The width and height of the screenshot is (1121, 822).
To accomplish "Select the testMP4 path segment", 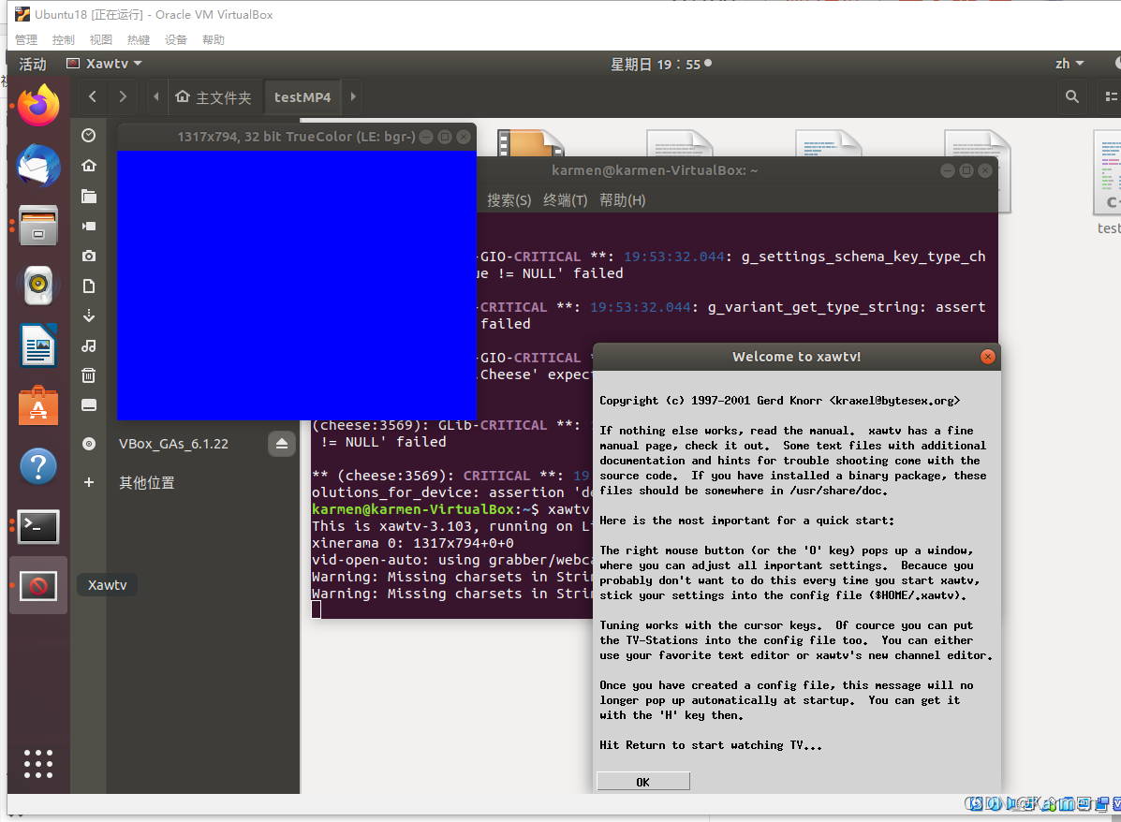I will [302, 96].
